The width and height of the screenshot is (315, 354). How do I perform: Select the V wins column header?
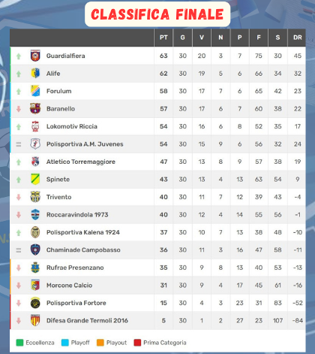(x=202, y=38)
